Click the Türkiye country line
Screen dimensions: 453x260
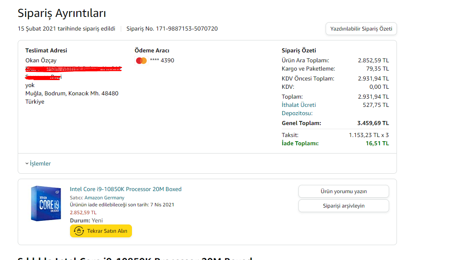pyautogui.click(x=35, y=102)
